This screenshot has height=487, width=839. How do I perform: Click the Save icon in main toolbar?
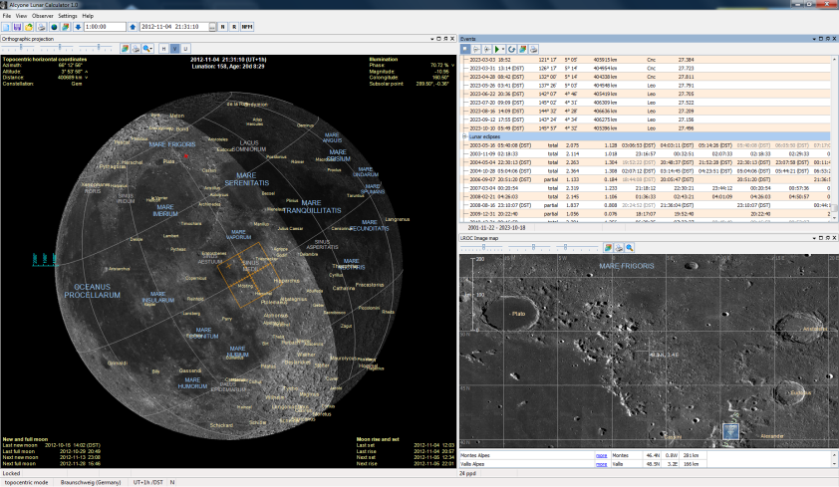click(x=18, y=27)
